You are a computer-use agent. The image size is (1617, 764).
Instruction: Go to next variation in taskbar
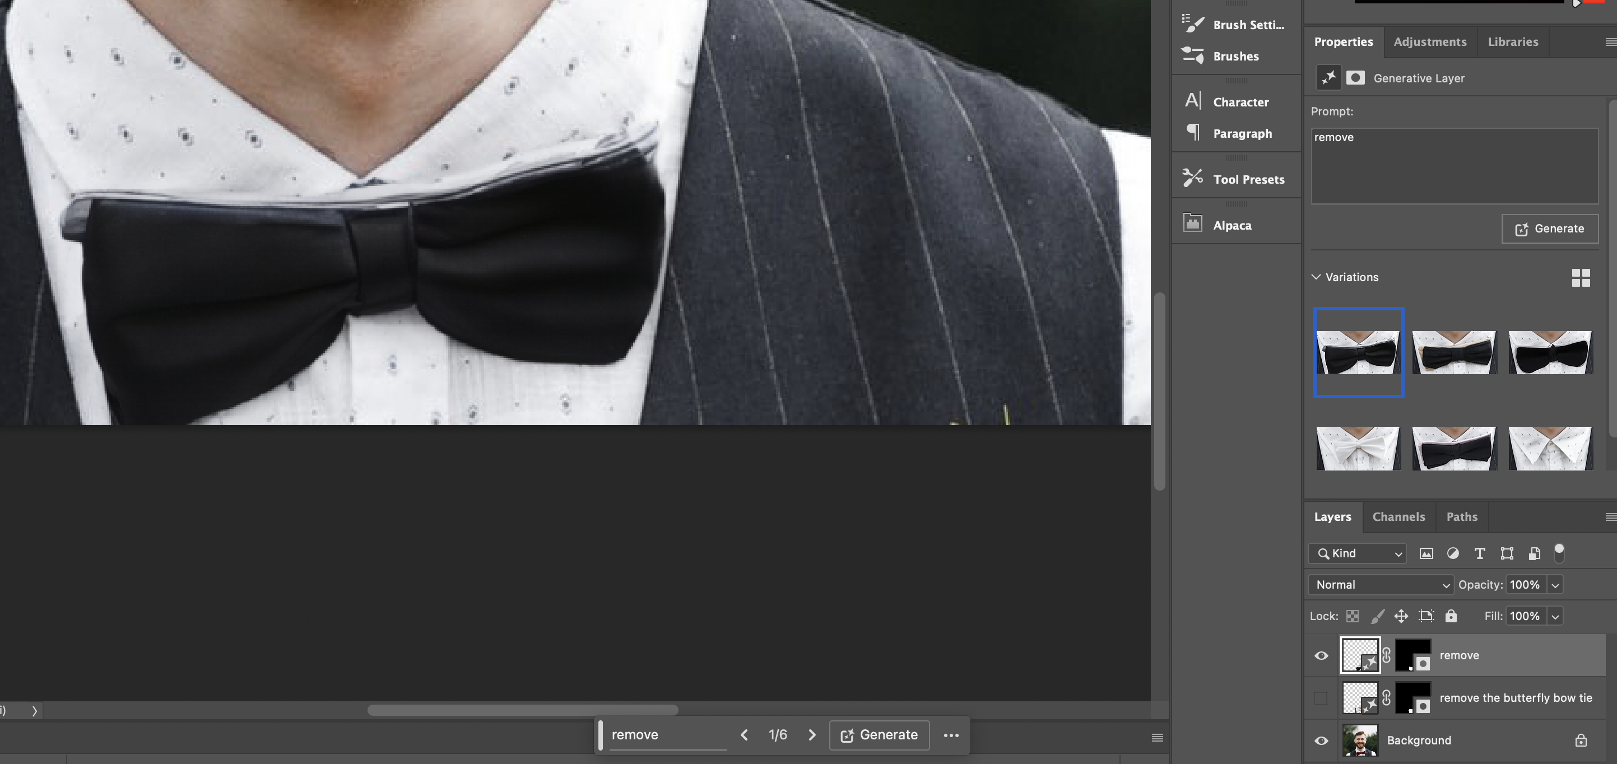[x=812, y=734]
